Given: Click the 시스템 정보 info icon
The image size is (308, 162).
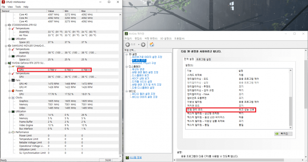Looking at the screenshot, I should pyautogui.click(x=127, y=158).
